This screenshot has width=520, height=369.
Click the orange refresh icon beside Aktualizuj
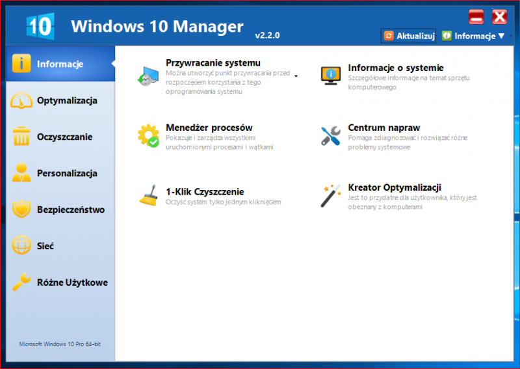(x=388, y=36)
